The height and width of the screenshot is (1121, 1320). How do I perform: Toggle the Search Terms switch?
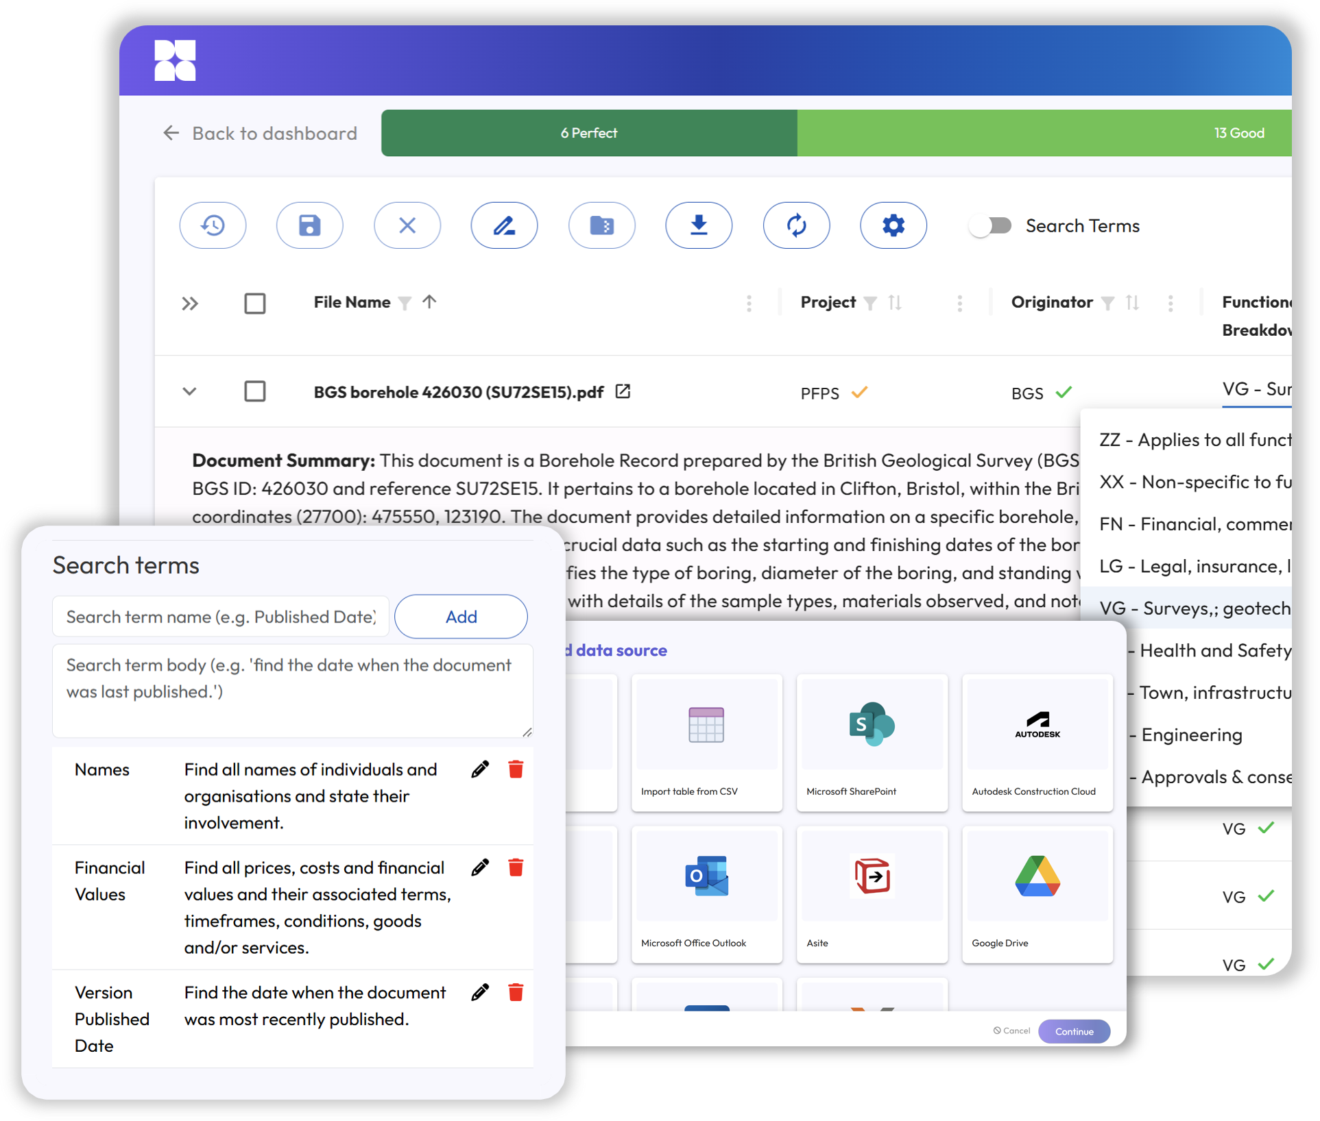[x=991, y=226]
